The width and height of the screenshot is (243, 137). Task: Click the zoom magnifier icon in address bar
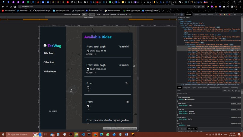click(194, 7)
